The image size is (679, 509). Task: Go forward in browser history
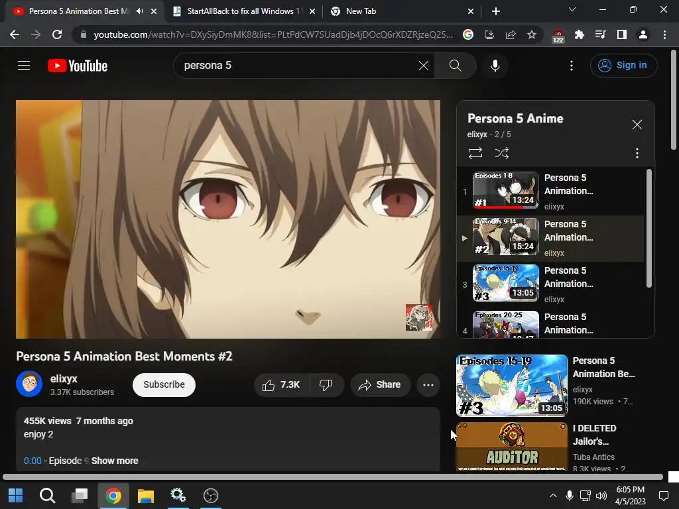tap(36, 34)
